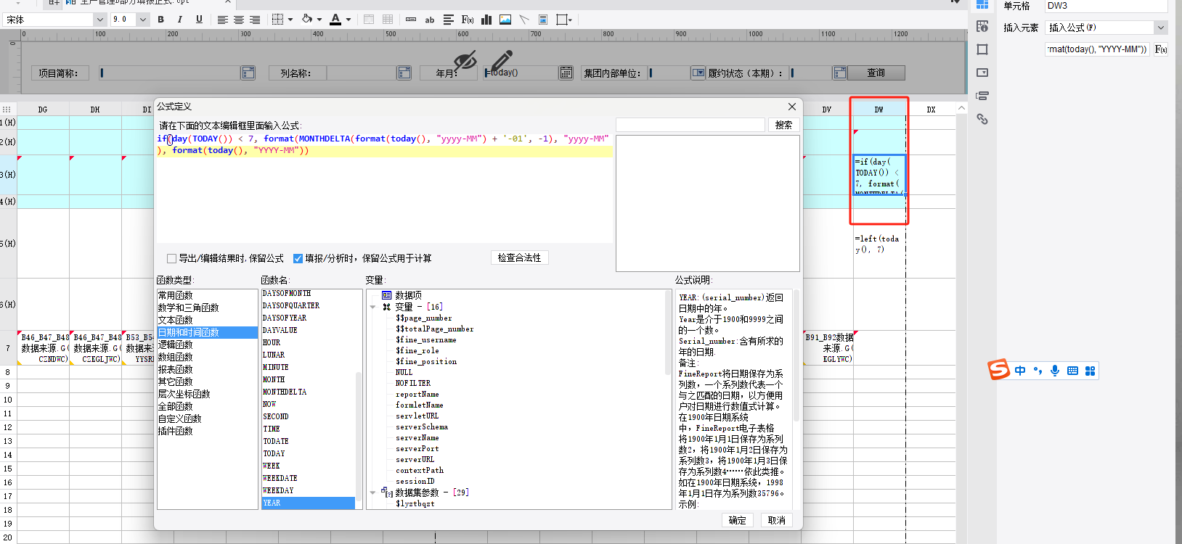Insert a chart from toolbar
Screen dimensions: 1182x544
pyautogui.click(x=486, y=20)
